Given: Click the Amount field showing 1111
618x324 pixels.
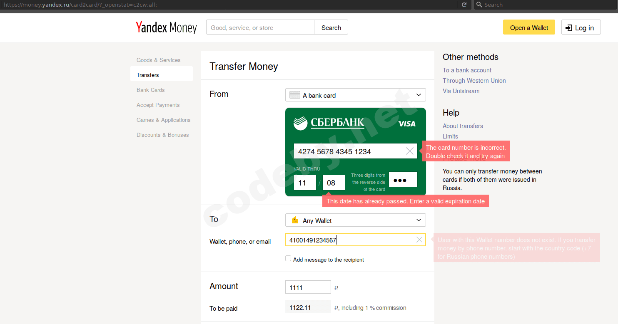Looking at the screenshot, I should point(308,287).
